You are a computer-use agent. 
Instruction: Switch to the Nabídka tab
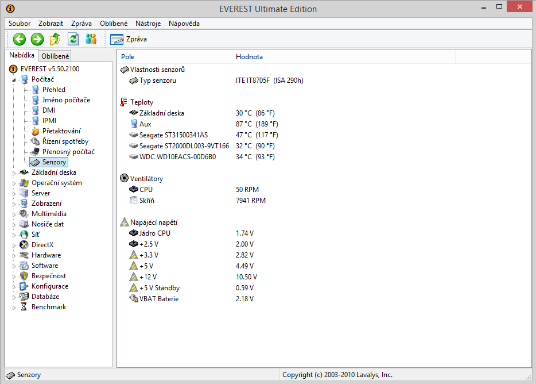[x=22, y=55]
